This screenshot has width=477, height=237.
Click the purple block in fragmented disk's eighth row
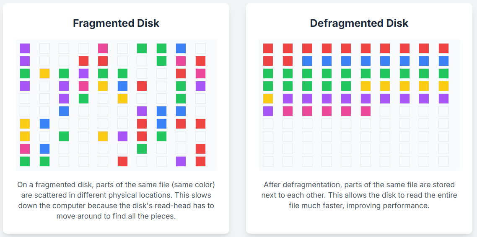point(122,137)
